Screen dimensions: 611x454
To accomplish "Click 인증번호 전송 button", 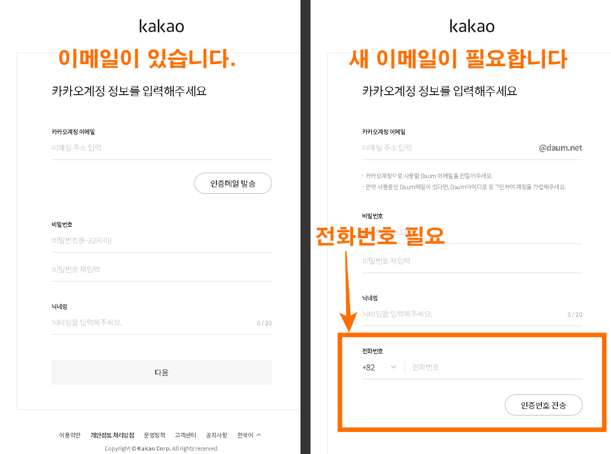I will click(543, 405).
